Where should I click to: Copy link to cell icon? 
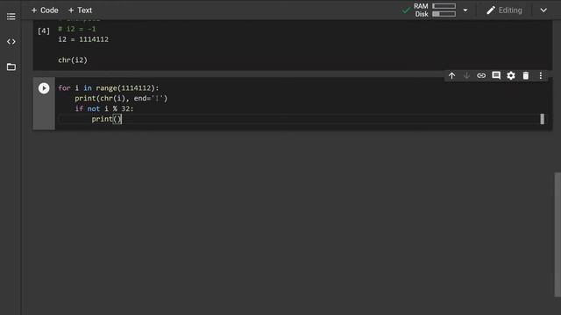tap(481, 76)
